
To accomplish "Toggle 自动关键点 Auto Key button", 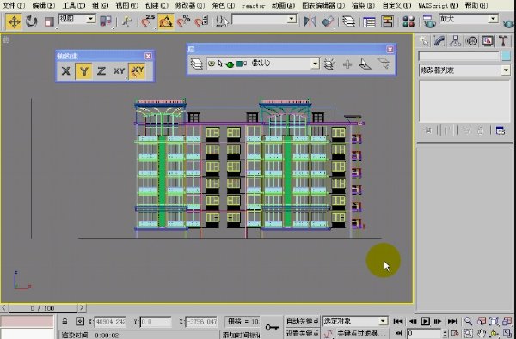I will [302, 321].
